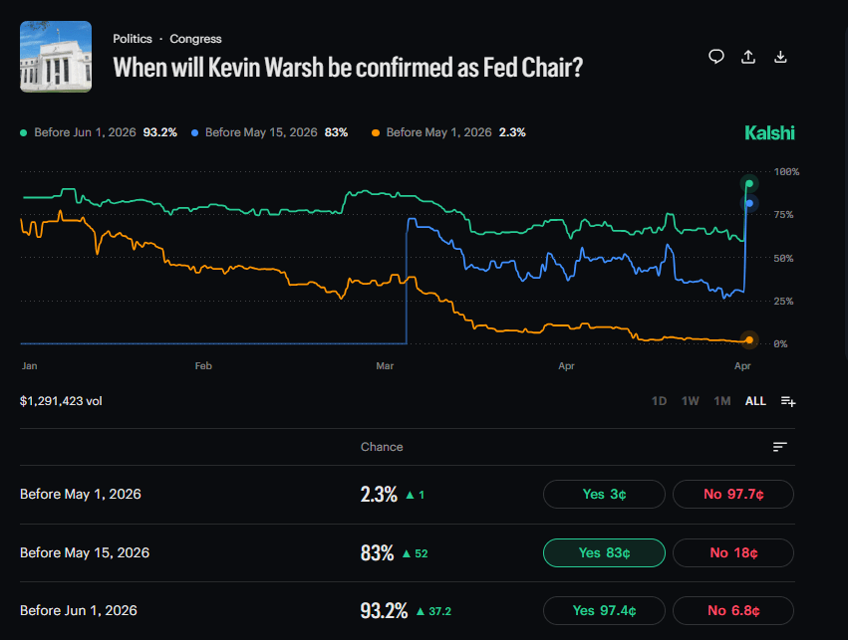Open the Congress category link
Screen dimensions: 848x640
(x=195, y=39)
